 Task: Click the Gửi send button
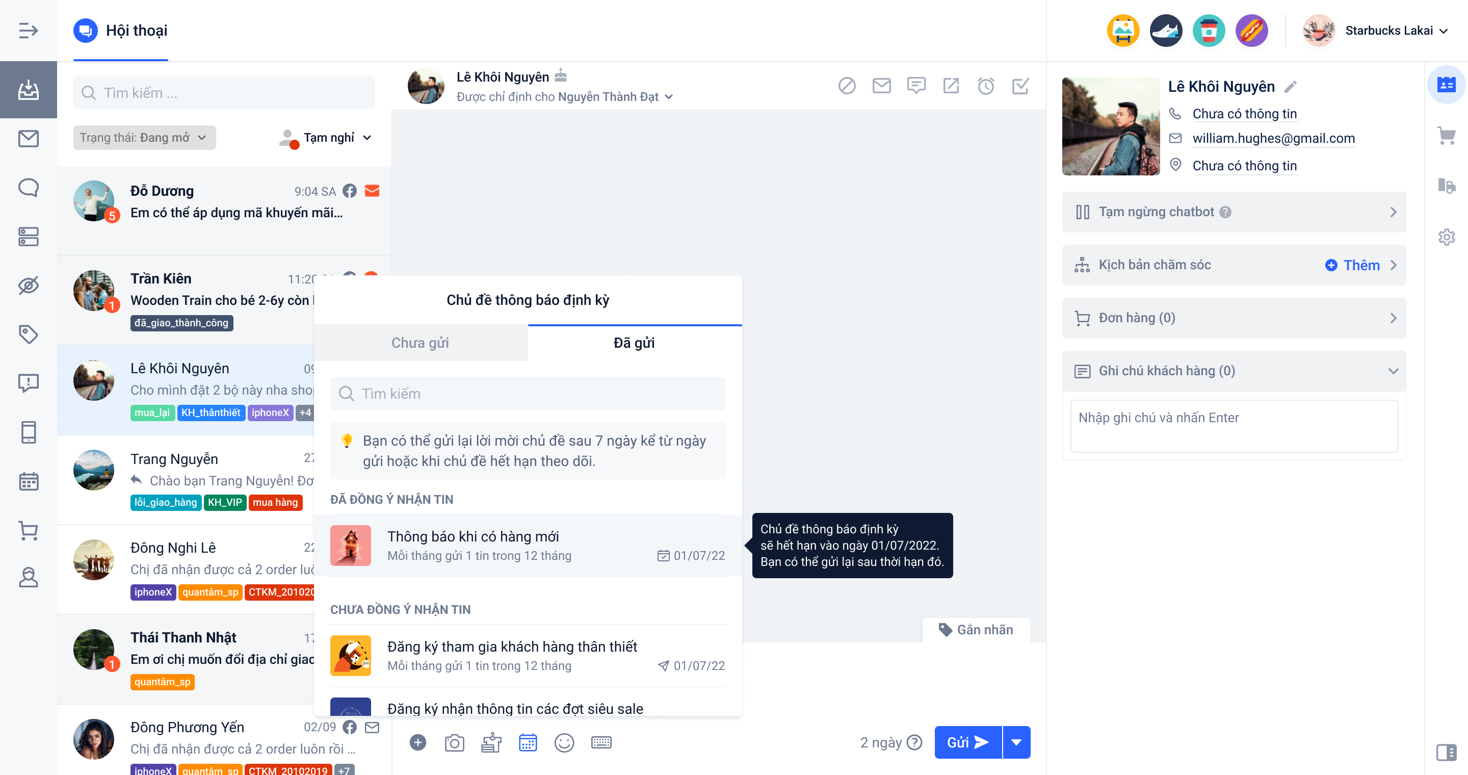pyautogui.click(x=967, y=742)
